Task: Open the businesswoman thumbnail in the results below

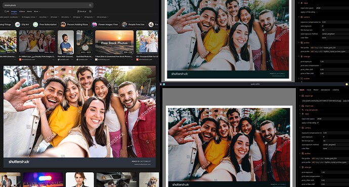Action: point(80,179)
